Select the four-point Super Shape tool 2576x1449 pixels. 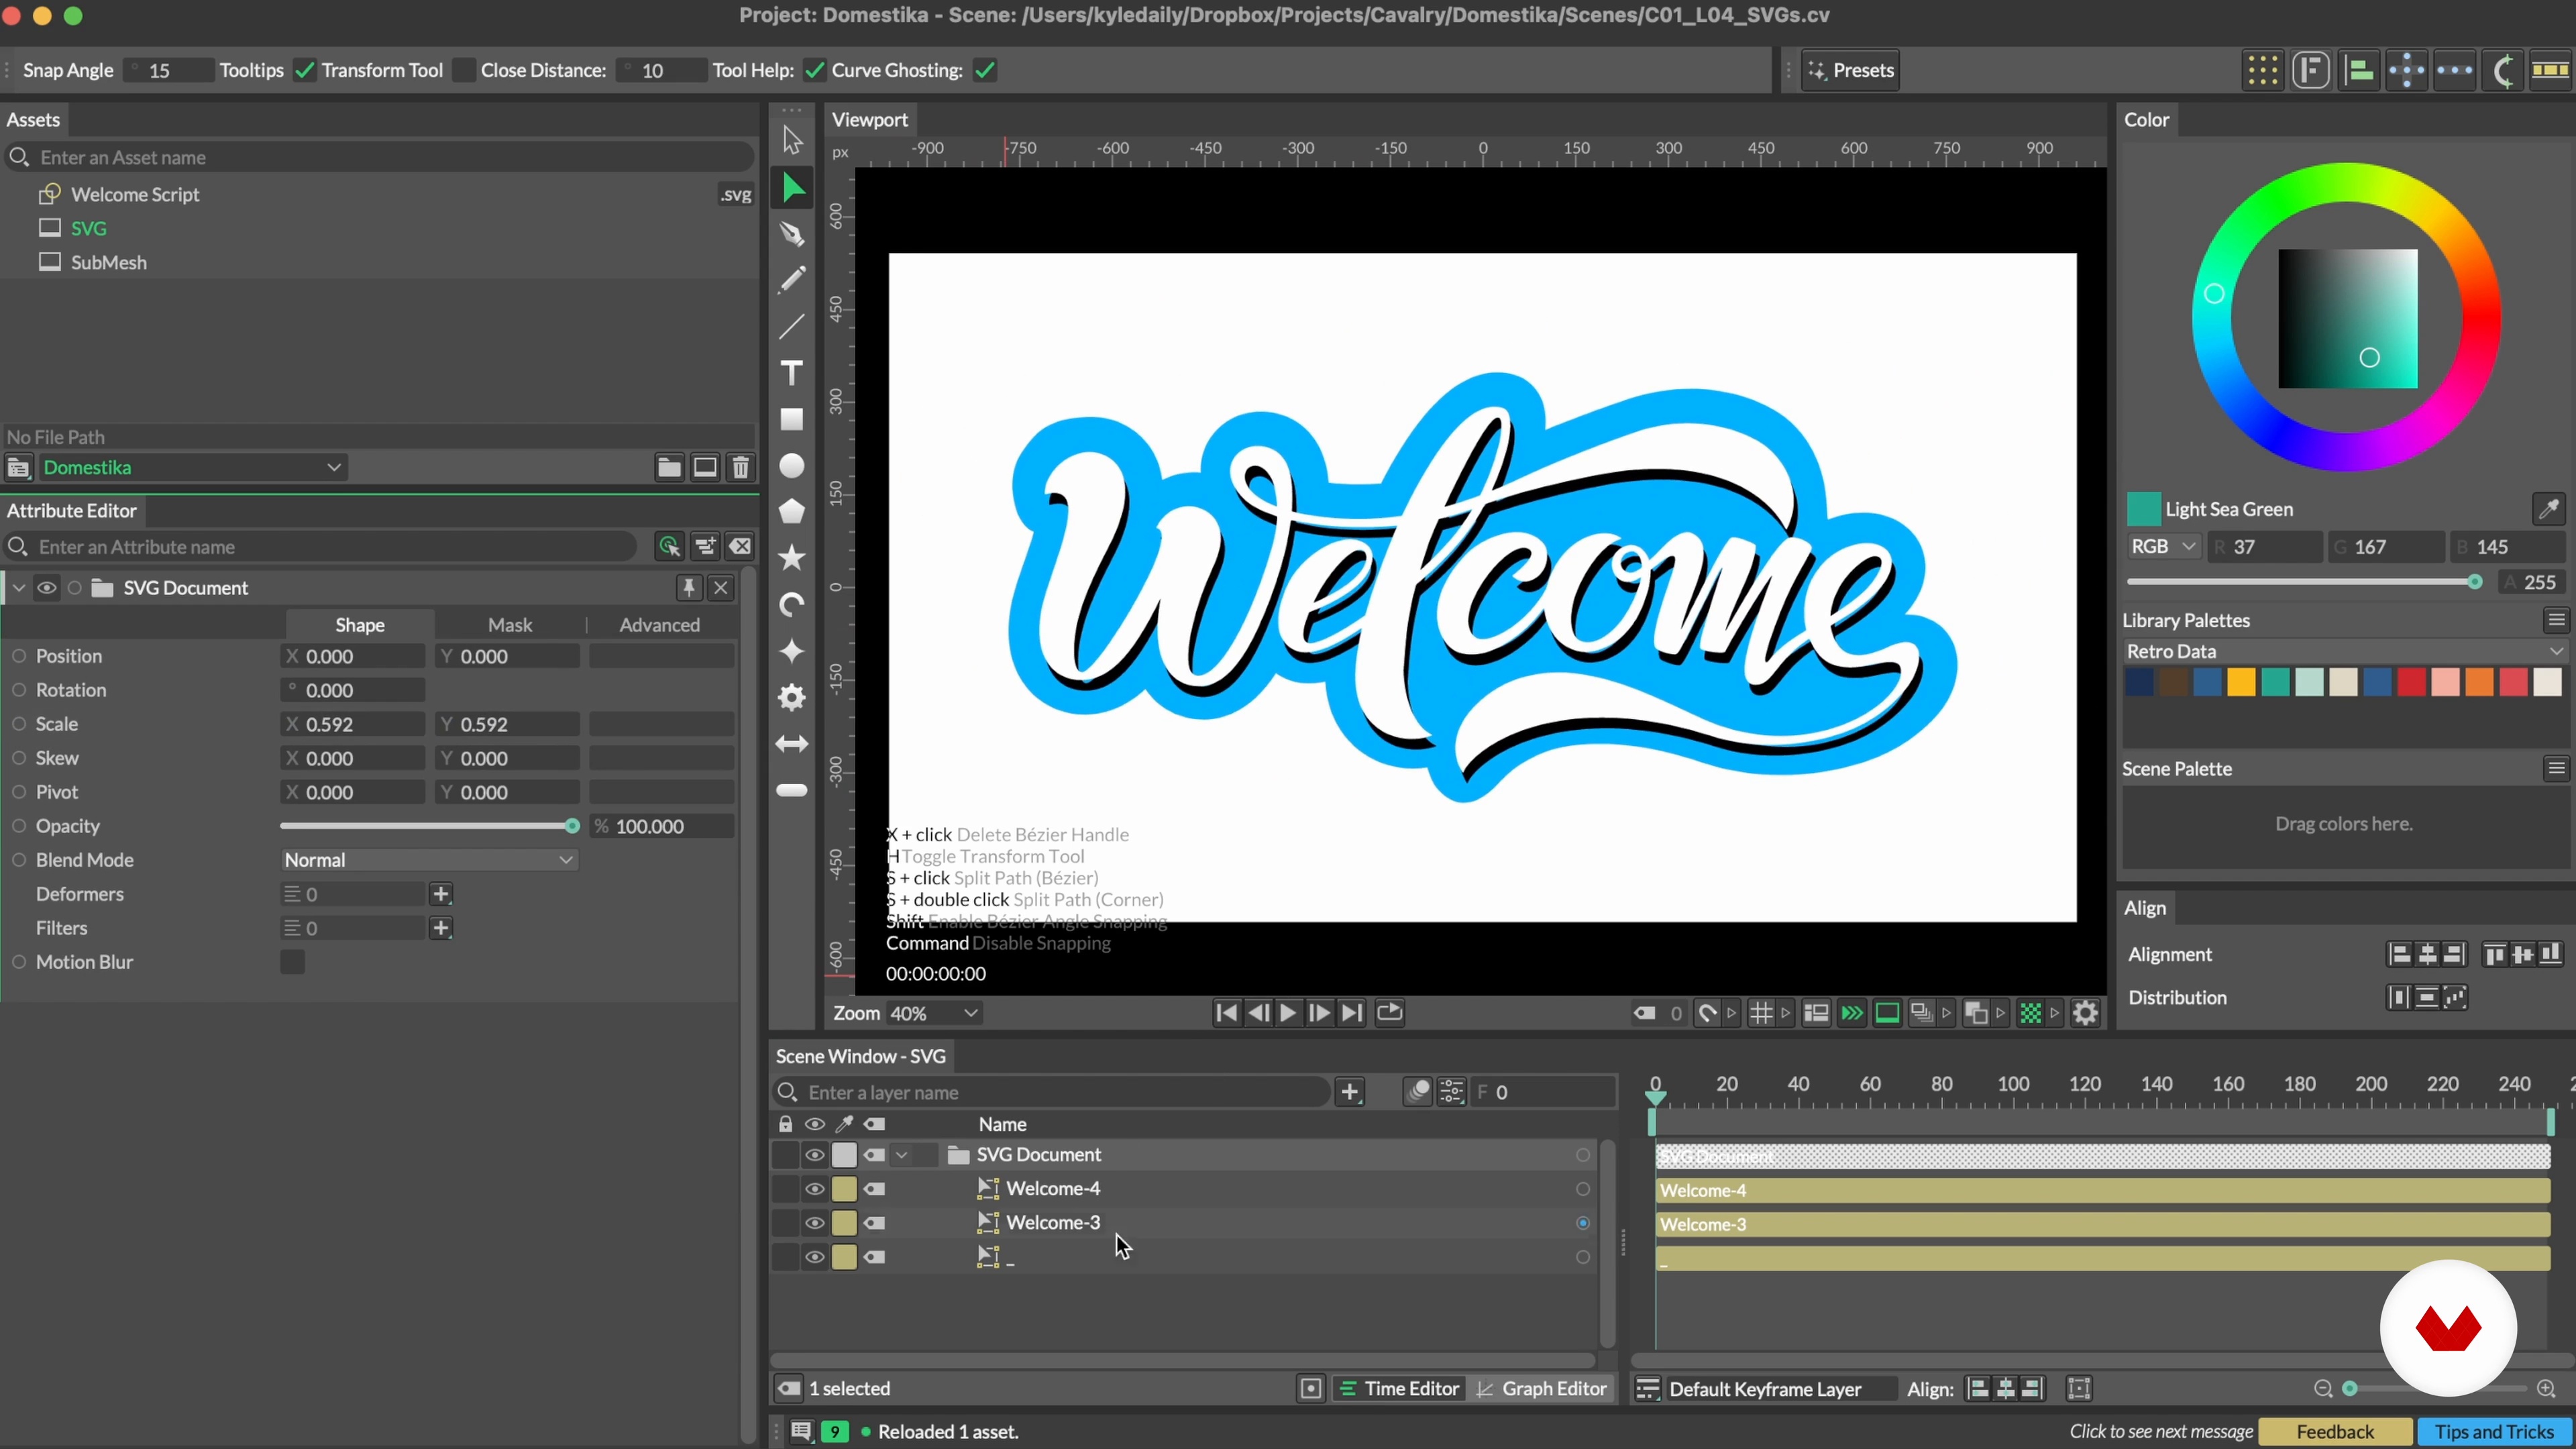(792, 651)
